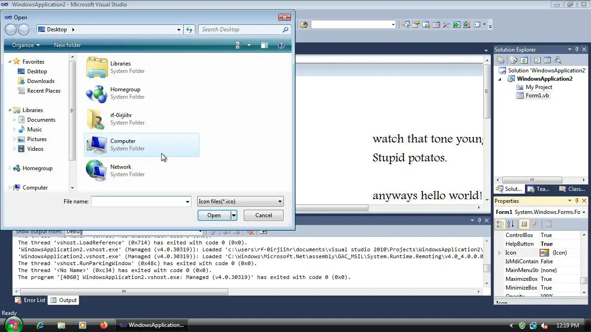
Task: Click View Code icon in Solution Explorer
Action: (x=537, y=60)
